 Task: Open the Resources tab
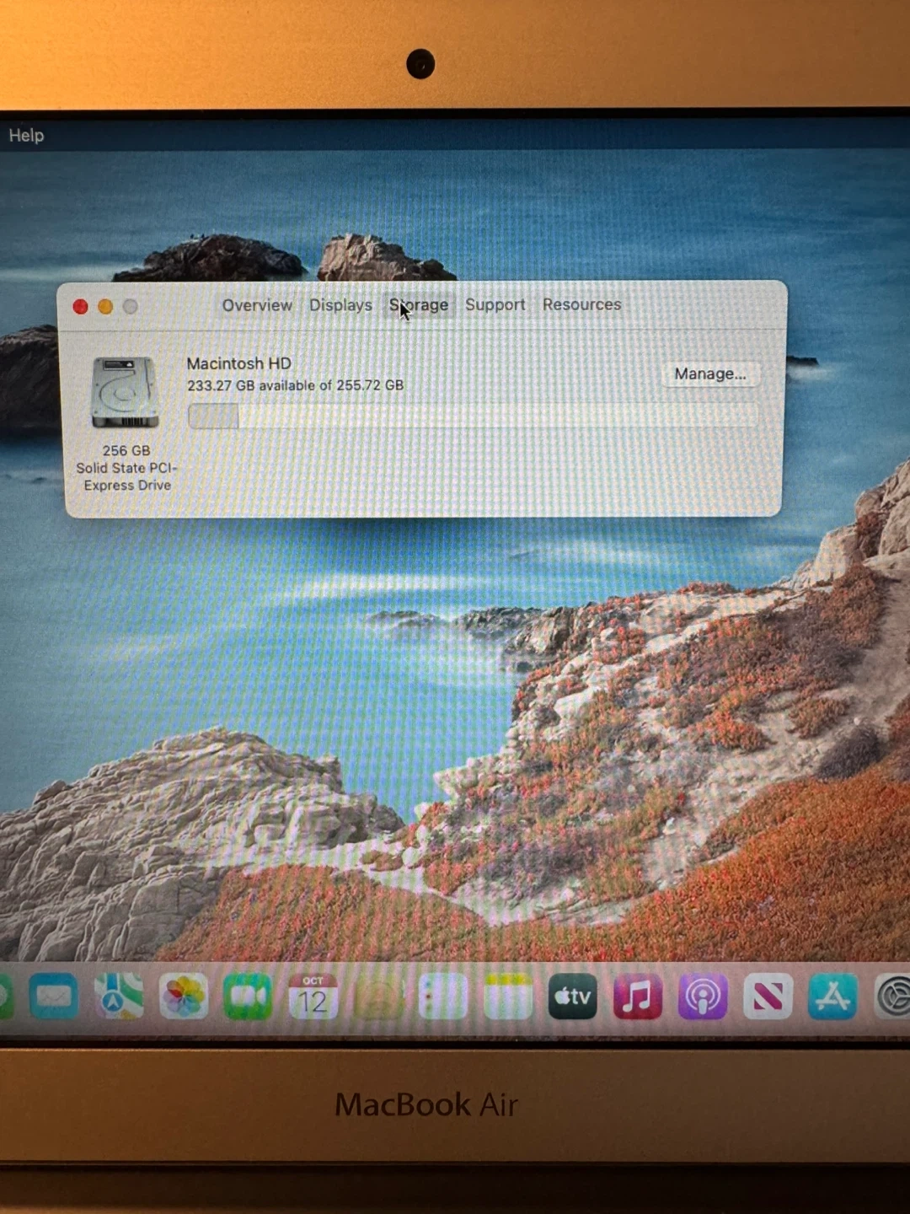pyautogui.click(x=581, y=304)
